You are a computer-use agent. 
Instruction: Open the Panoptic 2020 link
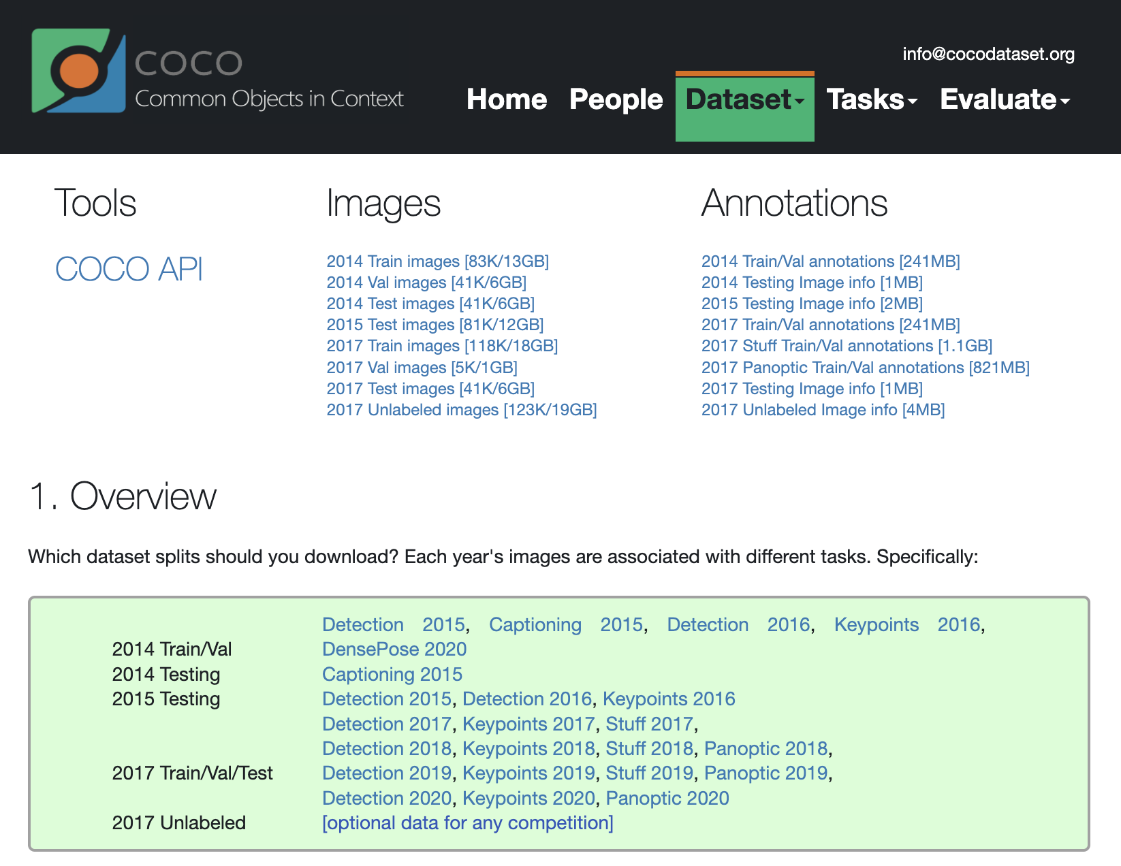667,797
